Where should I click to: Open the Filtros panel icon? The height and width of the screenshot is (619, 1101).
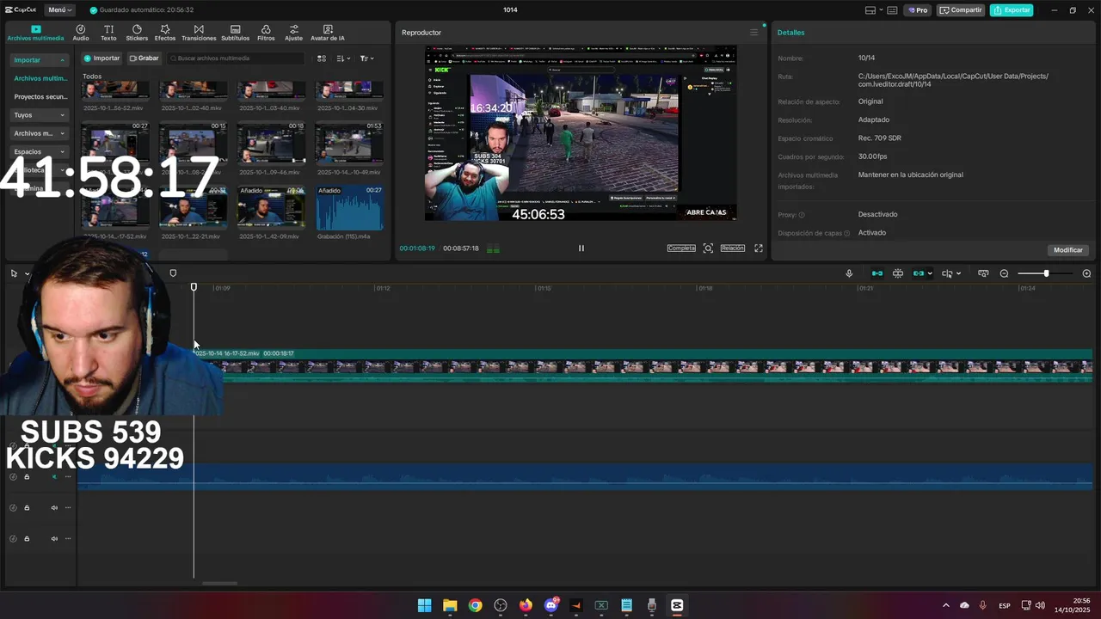point(266,33)
